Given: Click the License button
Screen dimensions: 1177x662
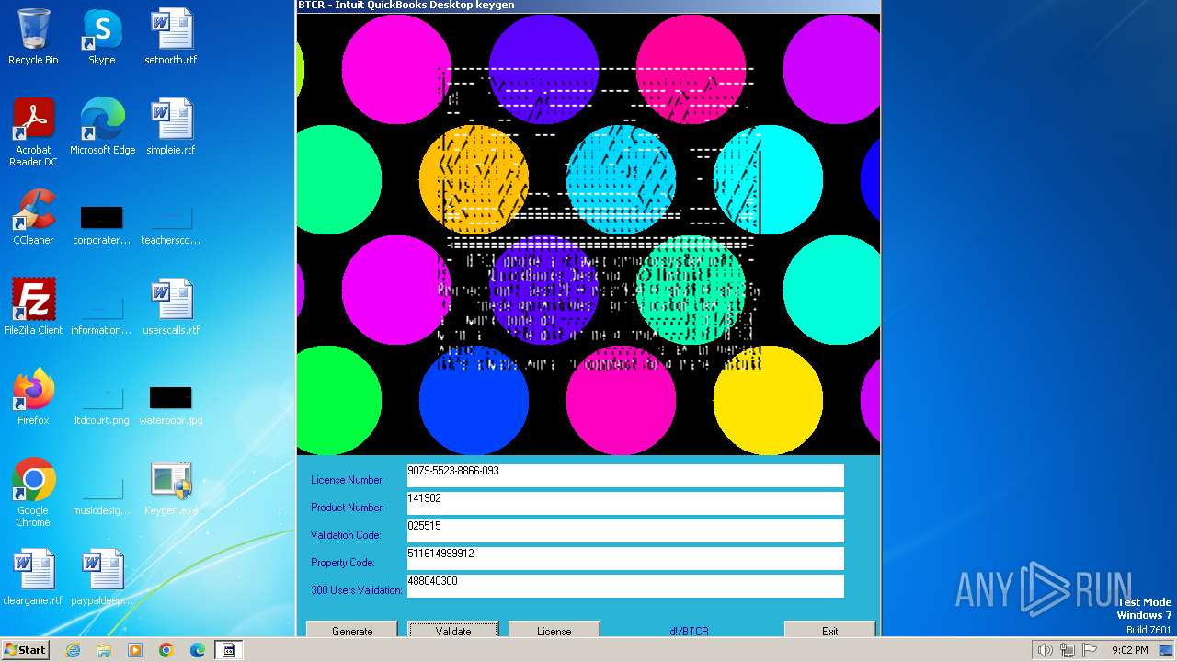Looking at the screenshot, I should tap(554, 630).
